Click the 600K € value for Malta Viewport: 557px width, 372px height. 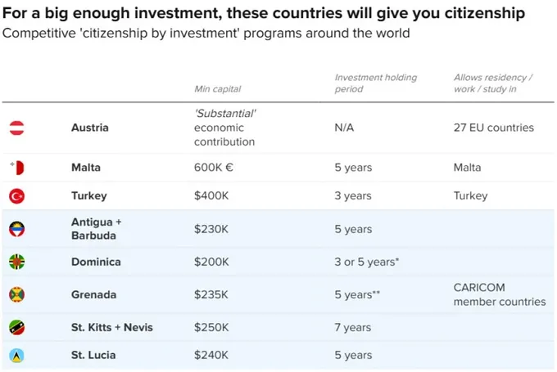tap(215, 168)
